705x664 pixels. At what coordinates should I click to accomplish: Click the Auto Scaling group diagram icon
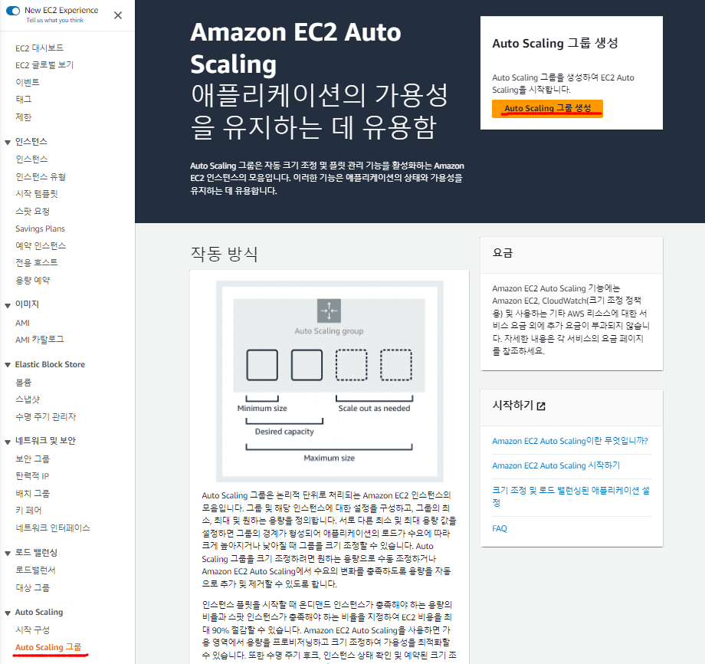point(329,311)
